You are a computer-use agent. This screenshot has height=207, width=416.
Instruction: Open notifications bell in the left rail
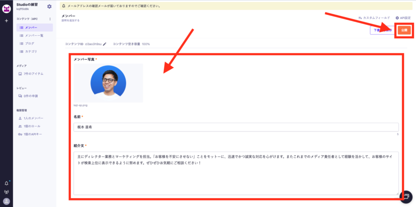6,183
